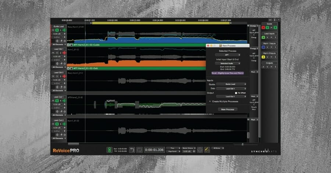Solo the Lead Out 1 track
This screenshot has height=173, width=331.
[57, 101]
